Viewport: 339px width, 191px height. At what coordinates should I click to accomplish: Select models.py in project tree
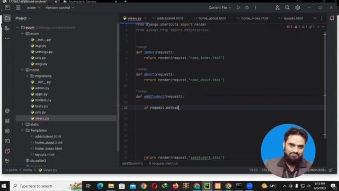(43, 100)
